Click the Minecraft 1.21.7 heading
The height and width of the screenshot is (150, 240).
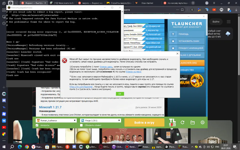coord(50,107)
